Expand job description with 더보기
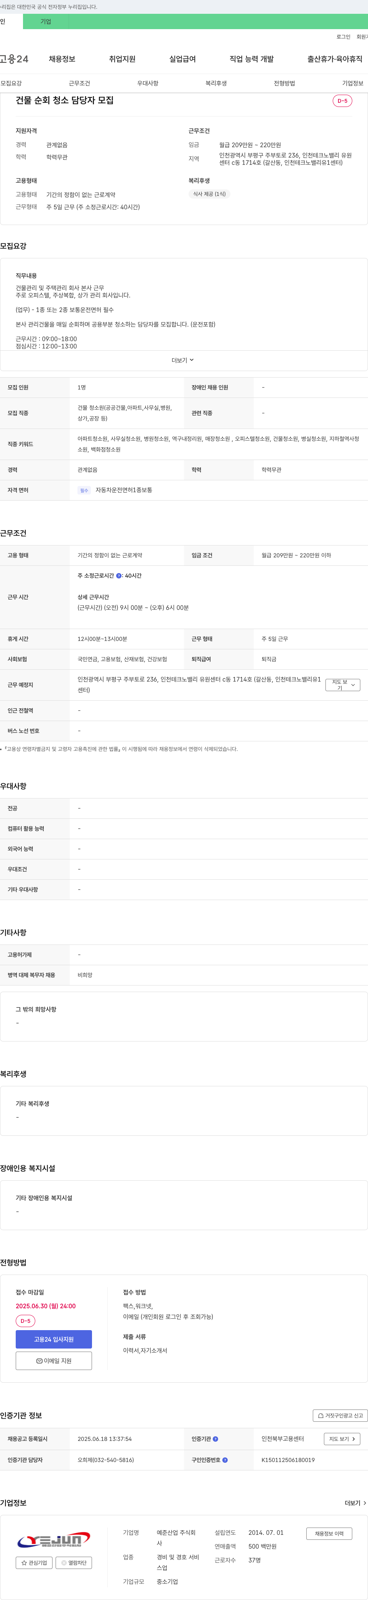Viewport: 368px width, 1600px height. point(183,360)
